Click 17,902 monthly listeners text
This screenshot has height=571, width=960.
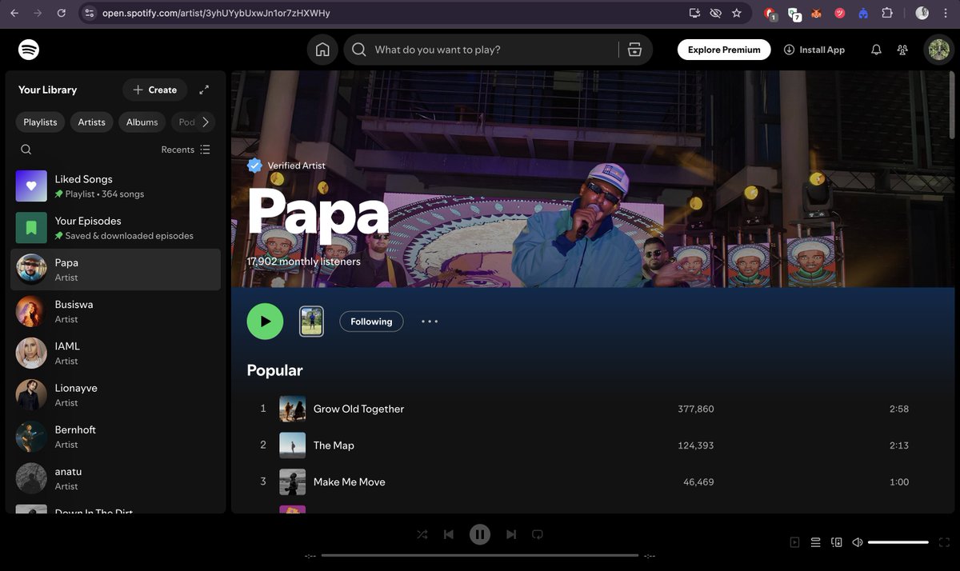[x=304, y=262]
